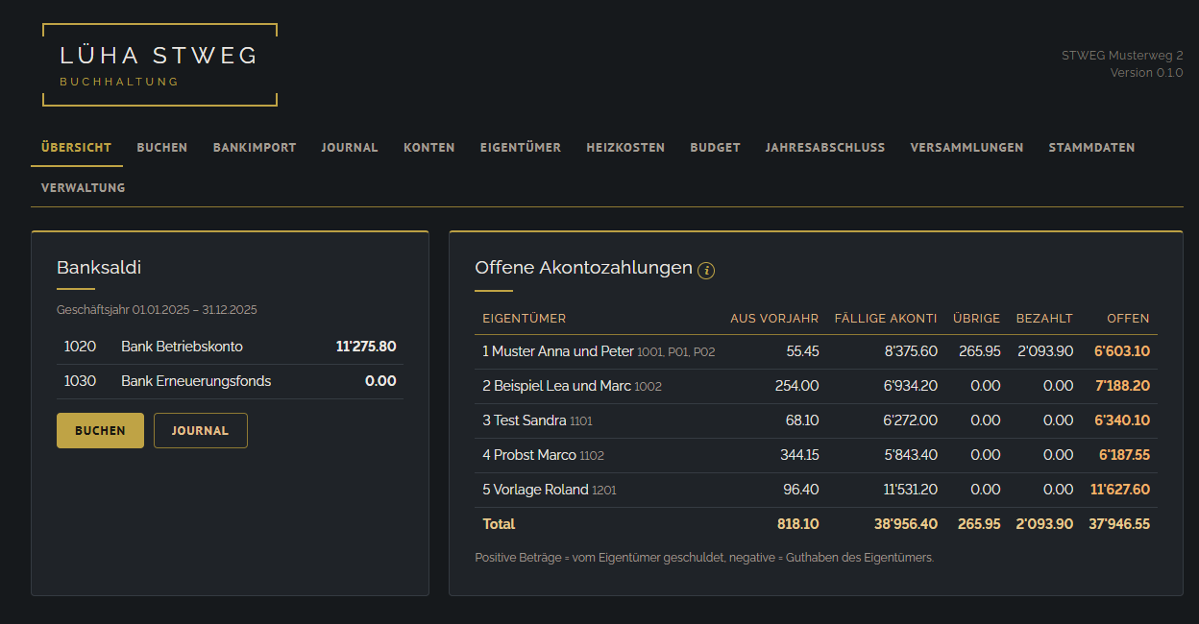1199x624 pixels.
Task: Click the LÜHA STWEG Buchhaltung logo
Action: [x=159, y=64]
